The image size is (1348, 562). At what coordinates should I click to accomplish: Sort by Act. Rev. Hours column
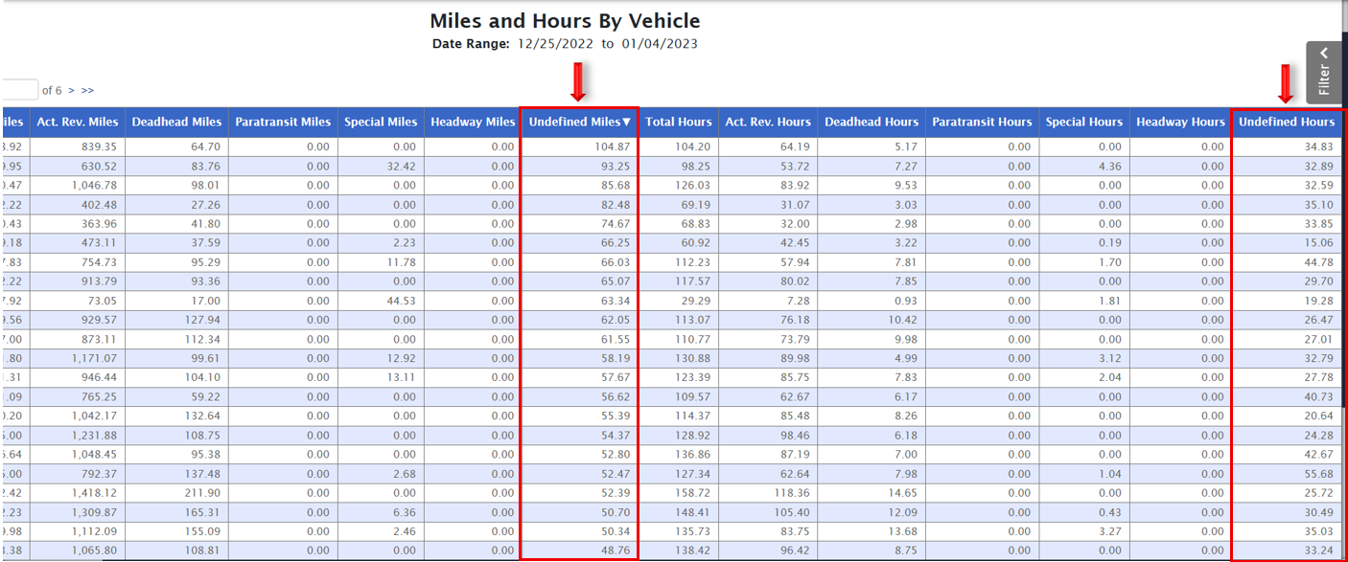767,122
